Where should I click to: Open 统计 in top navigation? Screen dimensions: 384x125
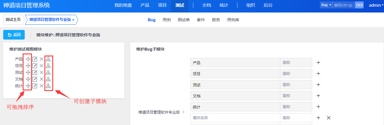pyautogui.click(x=224, y=5)
